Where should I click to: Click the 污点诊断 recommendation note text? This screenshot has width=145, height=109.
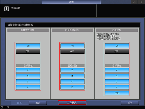(109, 36)
